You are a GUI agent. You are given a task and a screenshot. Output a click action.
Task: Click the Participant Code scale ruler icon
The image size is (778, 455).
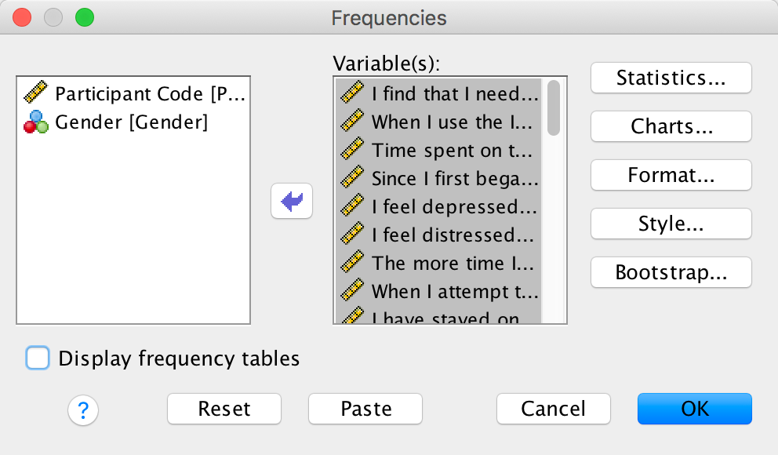tap(36, 94)
